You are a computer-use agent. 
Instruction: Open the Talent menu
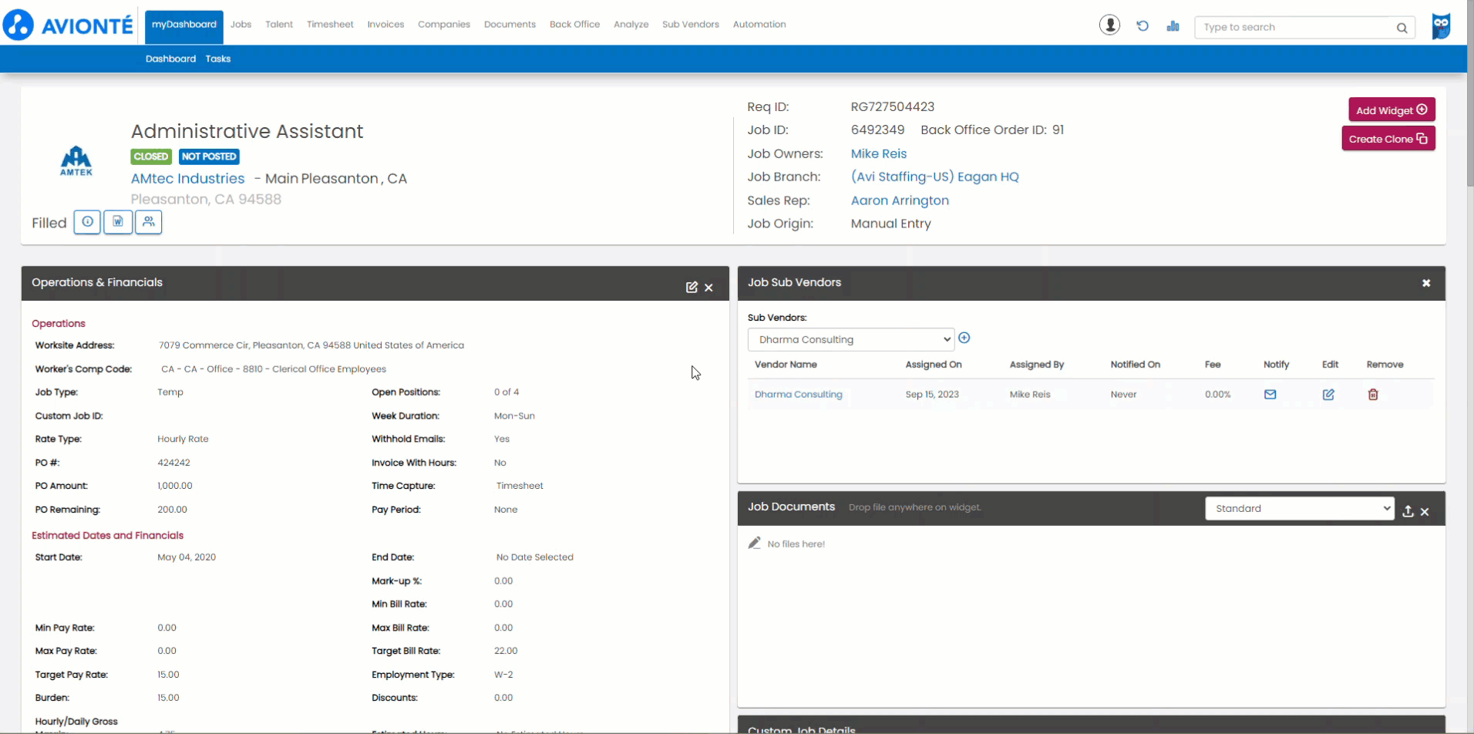pyautogui.click(x=279, y=25)
